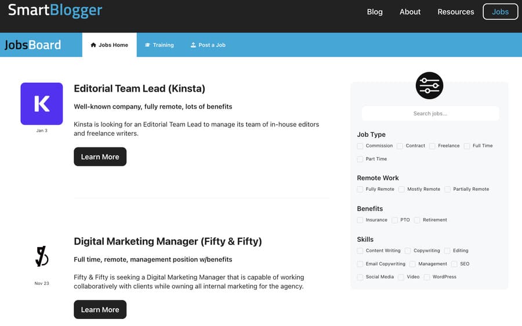This screenshot has width=522, height=326.
Task: Open Editorial Team Lead (Kinsta) job title
Action: click(x=139, y=89)
